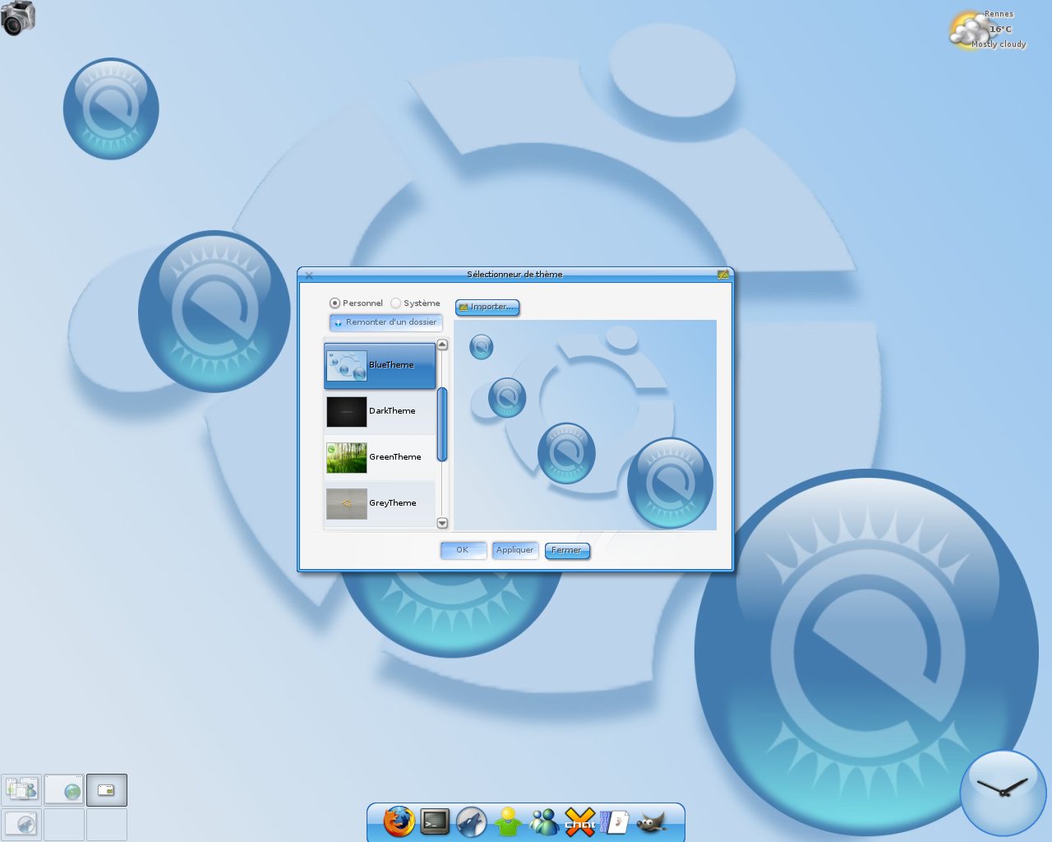Select GreenTheme in the theme list

click(380, 457)
